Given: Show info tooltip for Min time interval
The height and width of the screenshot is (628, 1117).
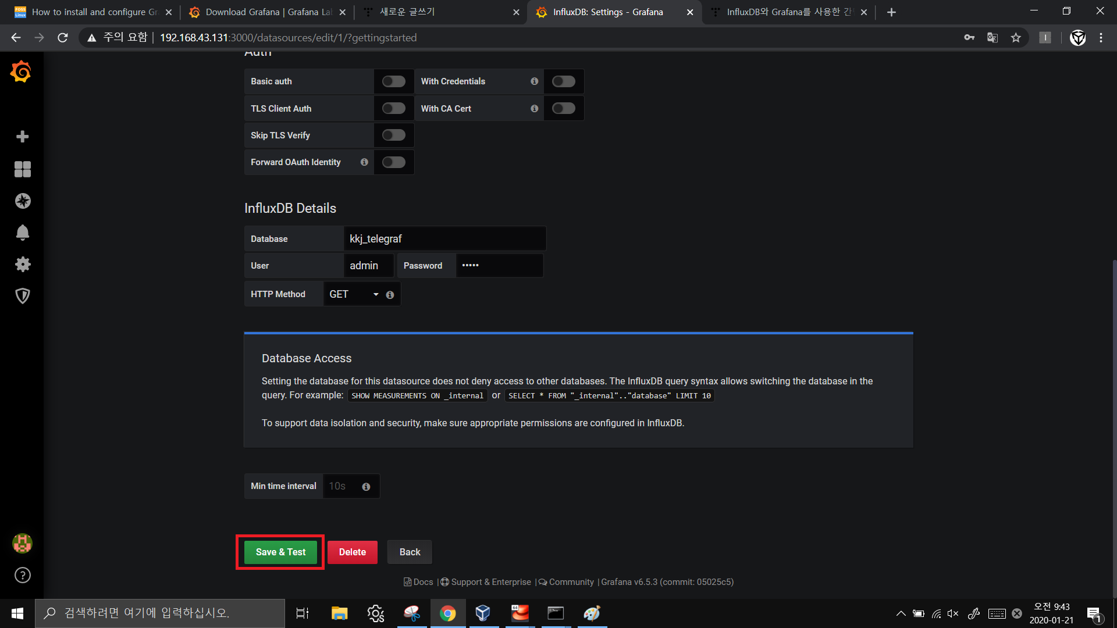Looking at the screenshot, I should tap(366, 487).
